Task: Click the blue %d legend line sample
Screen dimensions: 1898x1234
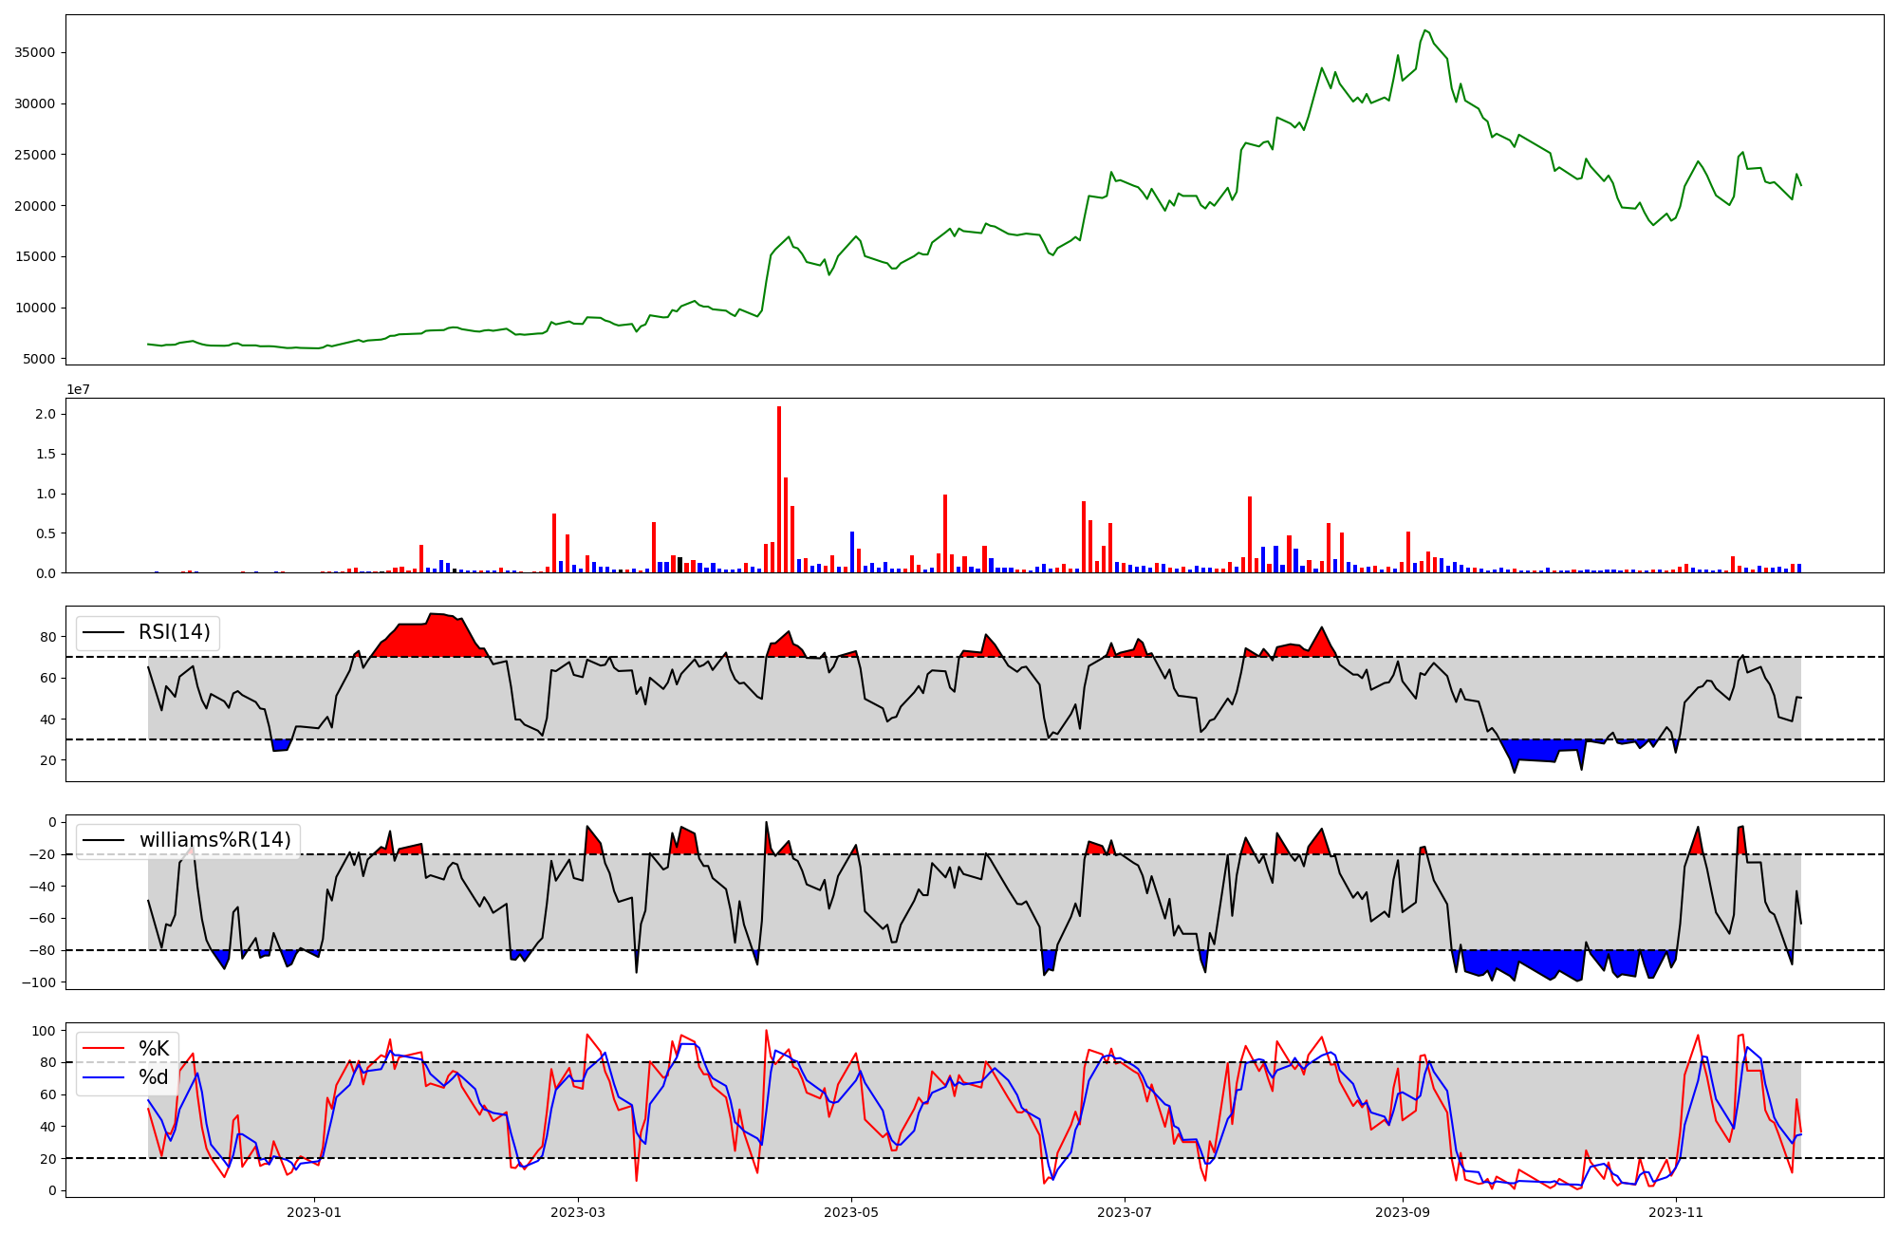Action: pyautogui.click(x=103, y=1077)
